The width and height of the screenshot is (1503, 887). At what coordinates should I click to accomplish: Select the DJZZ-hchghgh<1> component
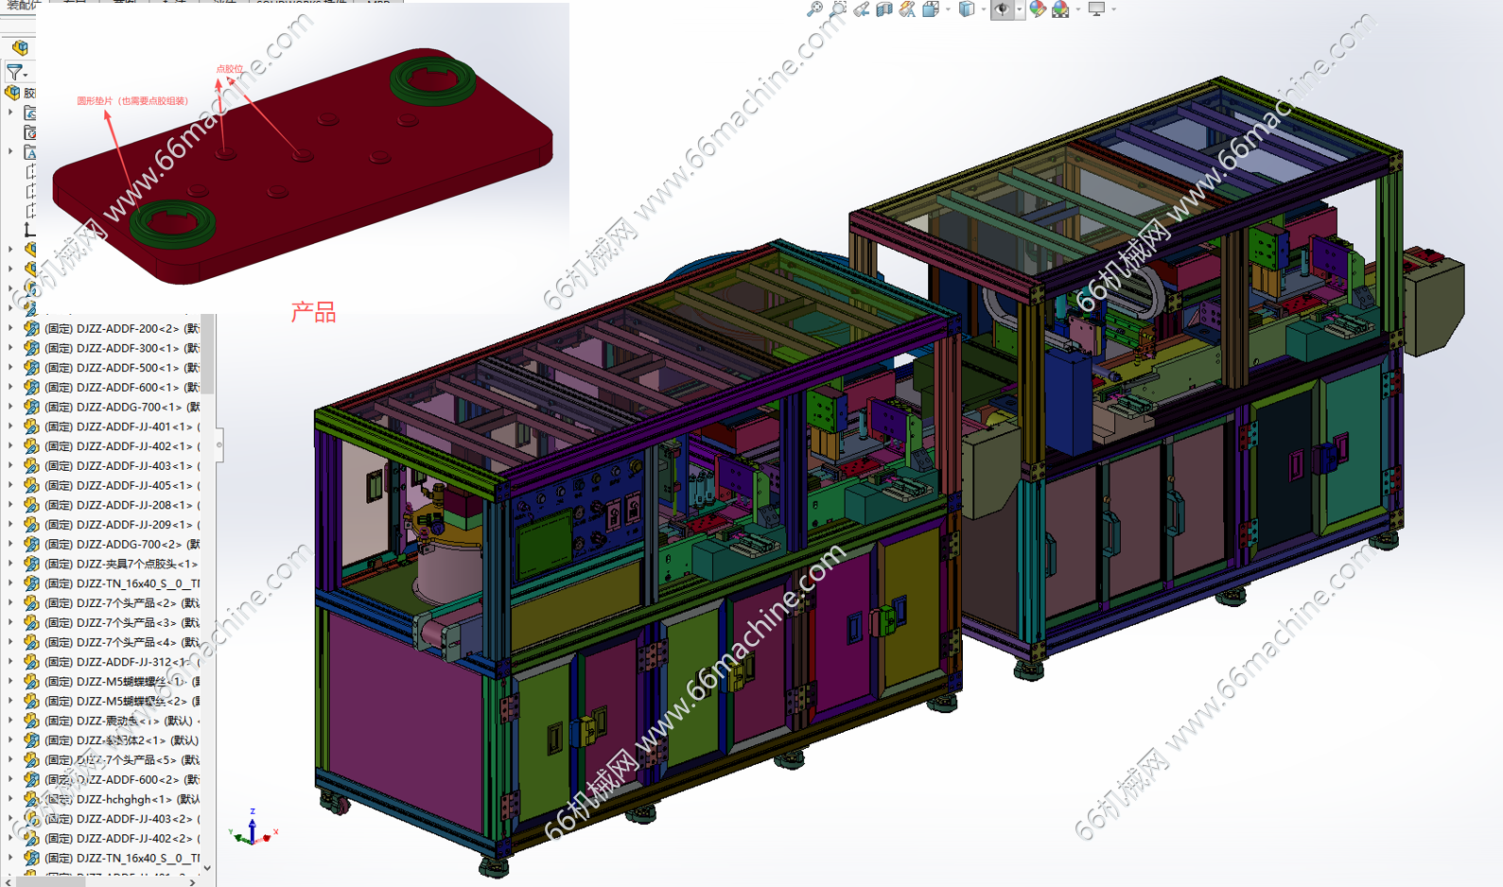[123, 799]
